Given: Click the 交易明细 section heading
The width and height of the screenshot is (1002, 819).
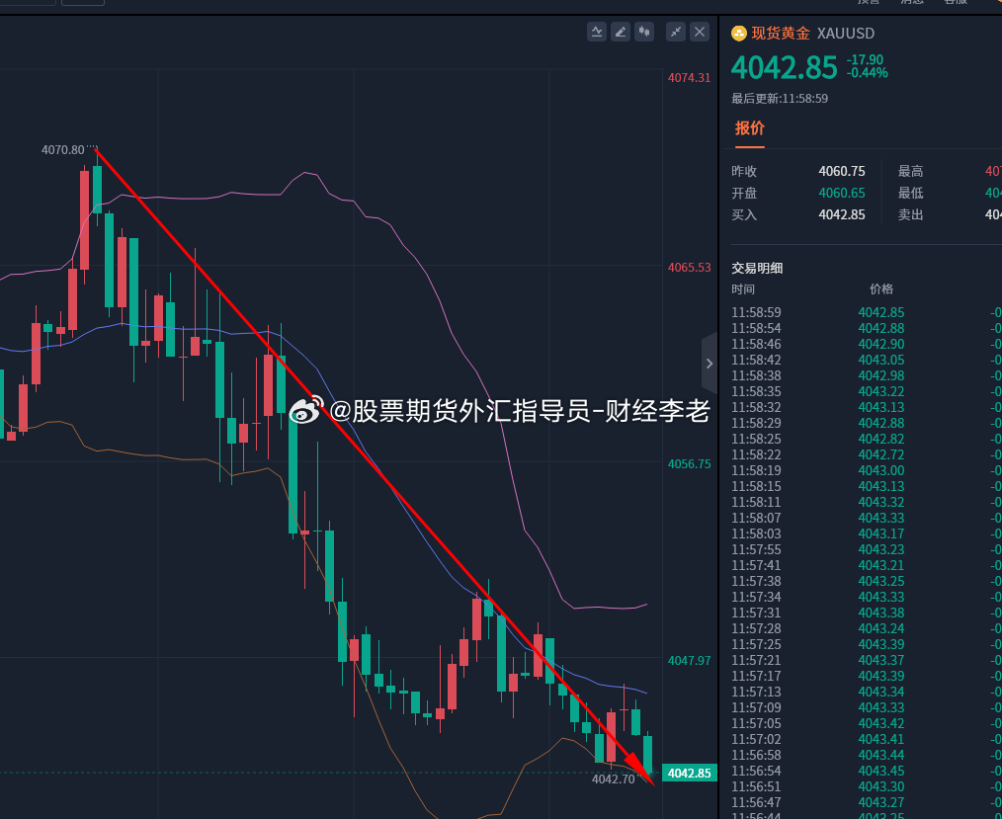Looking at the screenshot, I should click(757, 269).
